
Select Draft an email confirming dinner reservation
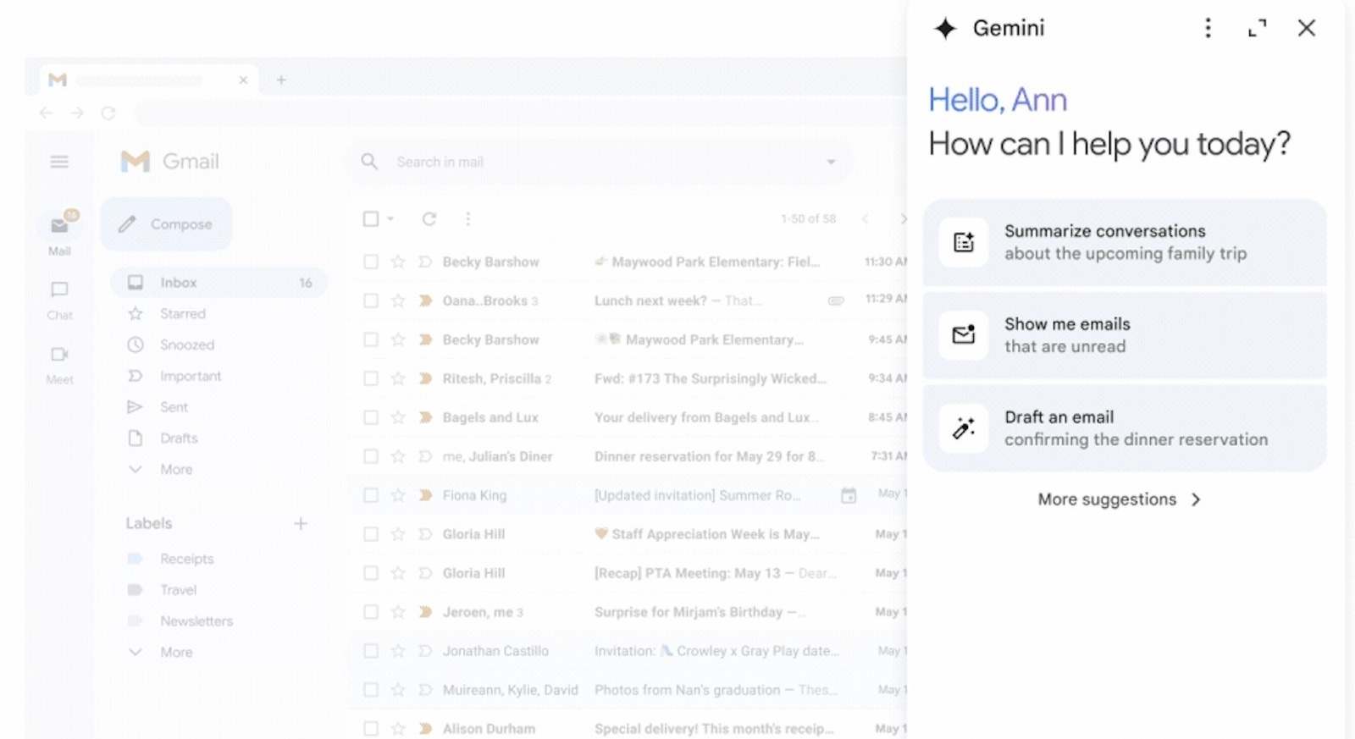tap(1125, 428)
